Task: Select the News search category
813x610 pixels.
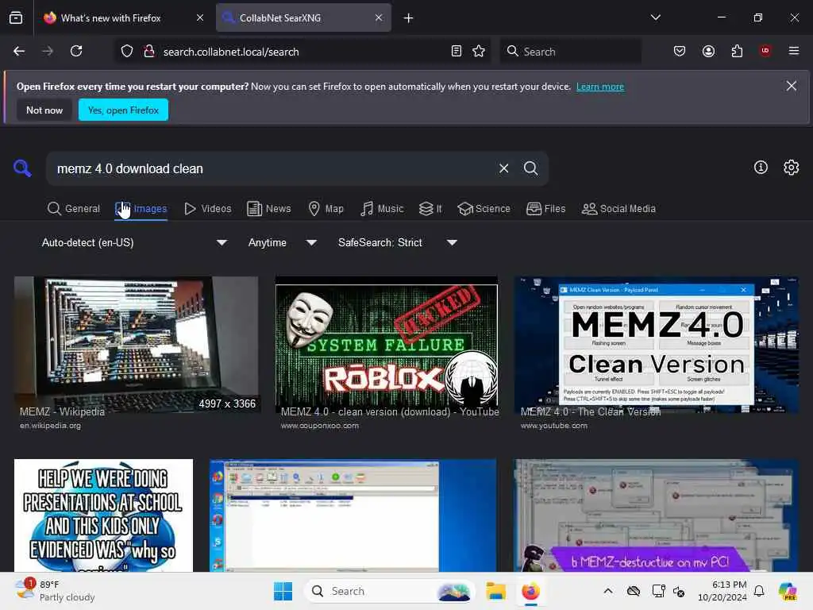Action: pos(268,209)
